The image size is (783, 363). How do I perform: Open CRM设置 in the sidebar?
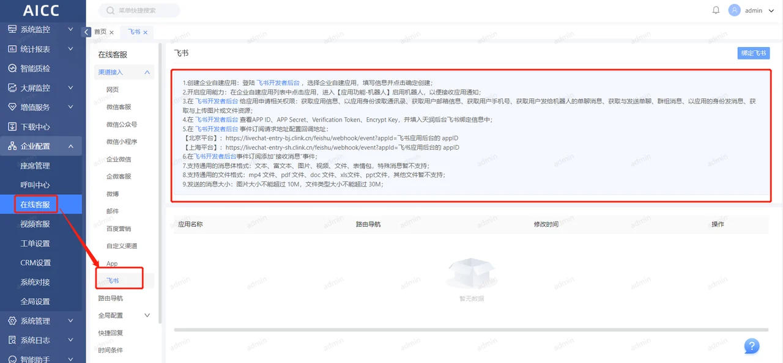pyautogui.click(x=35, y=263)
